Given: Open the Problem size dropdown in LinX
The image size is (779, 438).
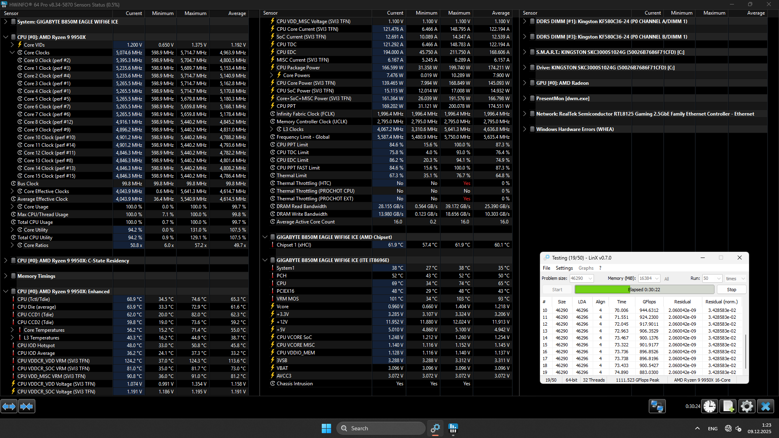Looking at the screenshot, I should click(x=590, y=279).
